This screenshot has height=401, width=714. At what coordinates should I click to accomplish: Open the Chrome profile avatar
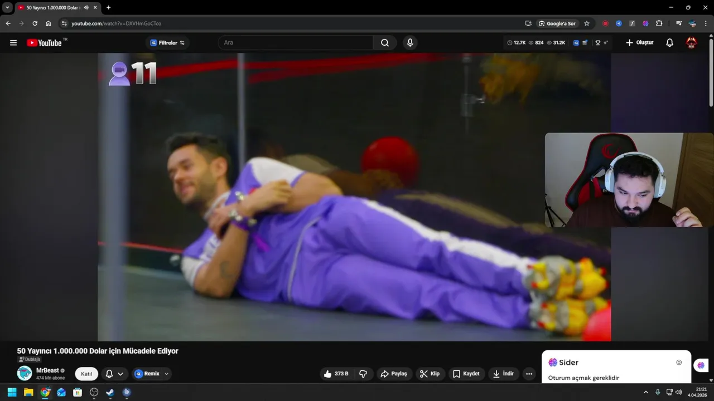pos(692,23)
